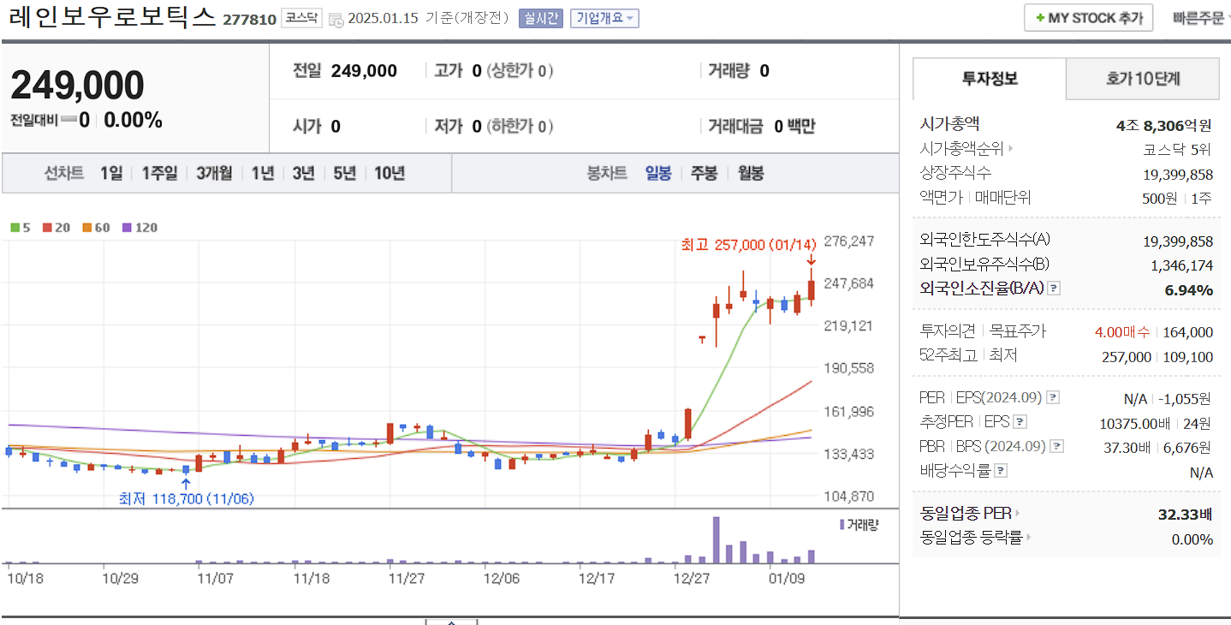Click the MY STOCK 추가 button
The image size is (1231, 625).
[x=1088, y=16]
